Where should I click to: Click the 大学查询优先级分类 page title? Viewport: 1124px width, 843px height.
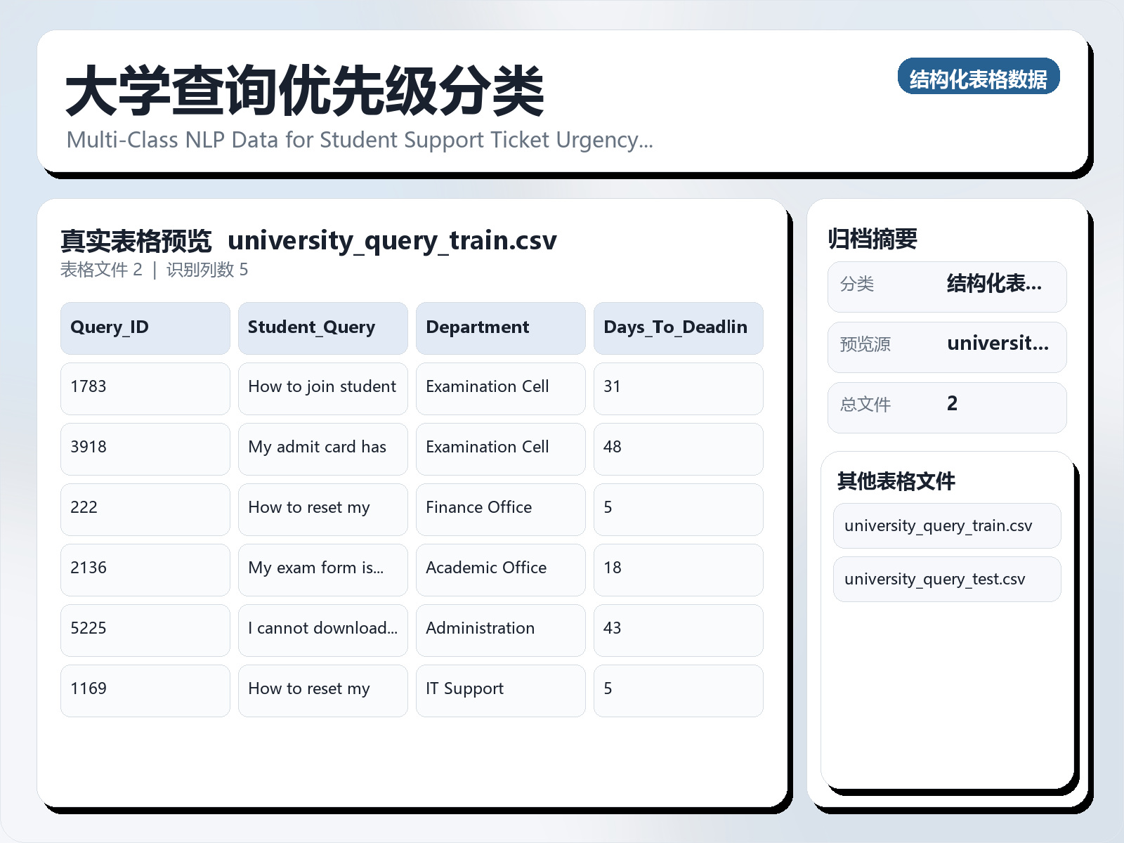click(x=306, y=91)
